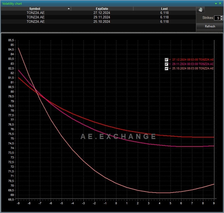Toggle the 25.10.2024 series checkbox
Screen dimensions: 224x213
(x=166, y=69)
